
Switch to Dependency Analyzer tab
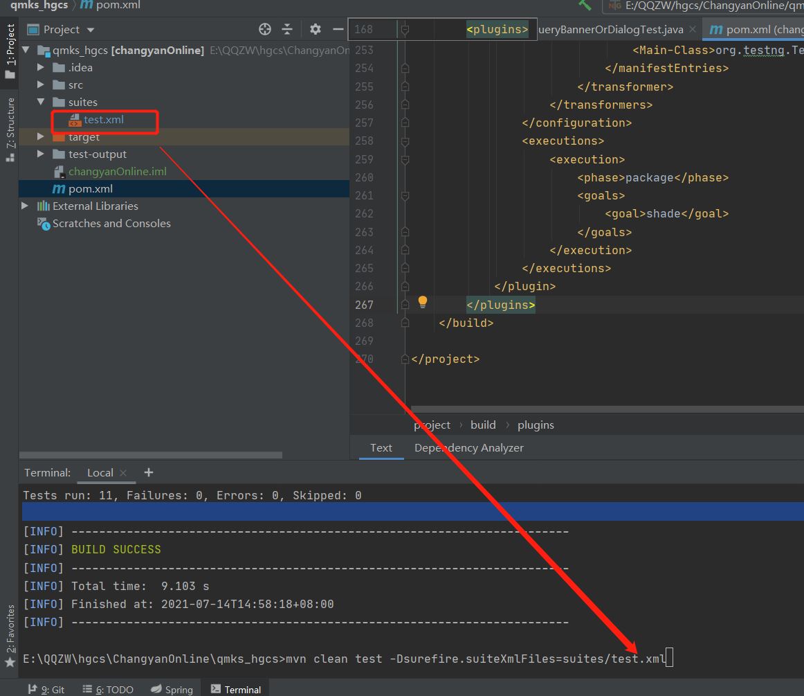point(468,447)
